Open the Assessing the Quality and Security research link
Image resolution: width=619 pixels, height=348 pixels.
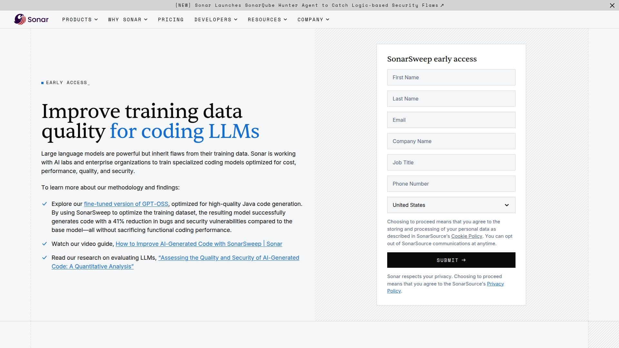229,258
